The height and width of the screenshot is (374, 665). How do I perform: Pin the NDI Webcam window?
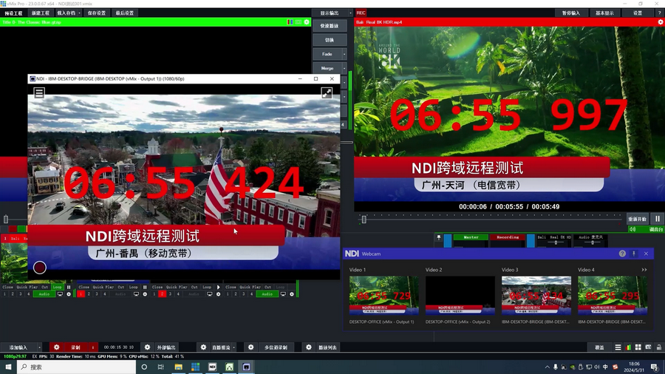[x=633, y=254]
